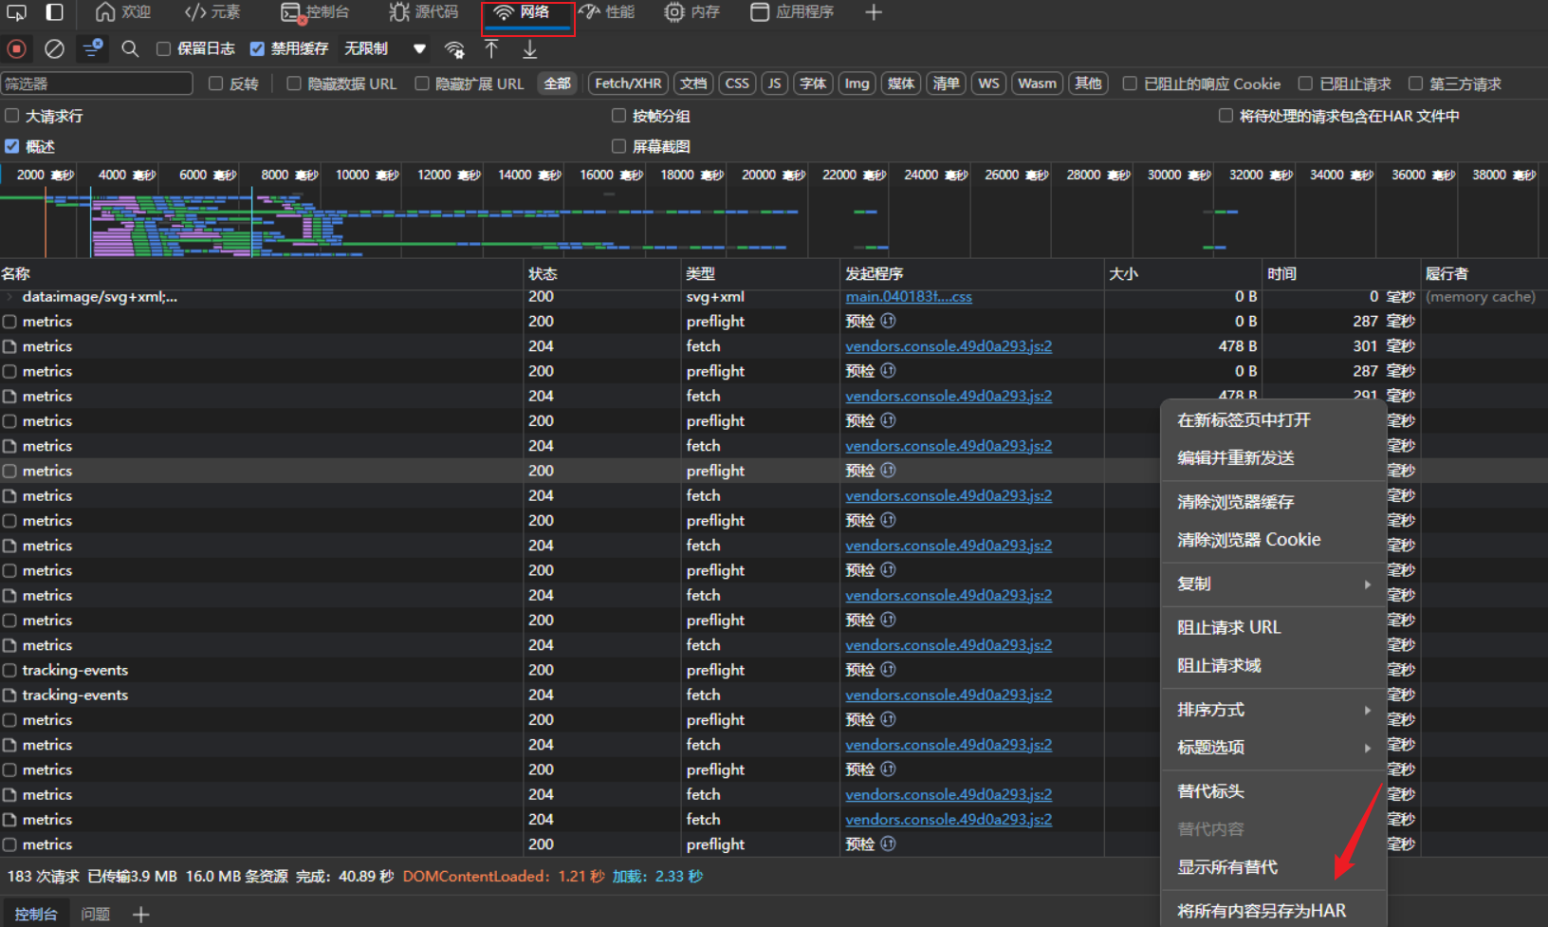
Task: Check 已阻止的响应 Cookie option
Action: 1130,83
